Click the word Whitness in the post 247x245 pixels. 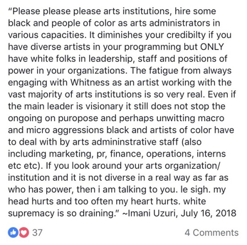click(x=90, y=83)
